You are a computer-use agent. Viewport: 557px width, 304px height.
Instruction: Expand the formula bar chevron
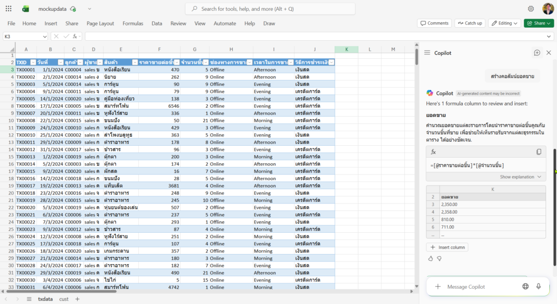[x=548, y=36]
